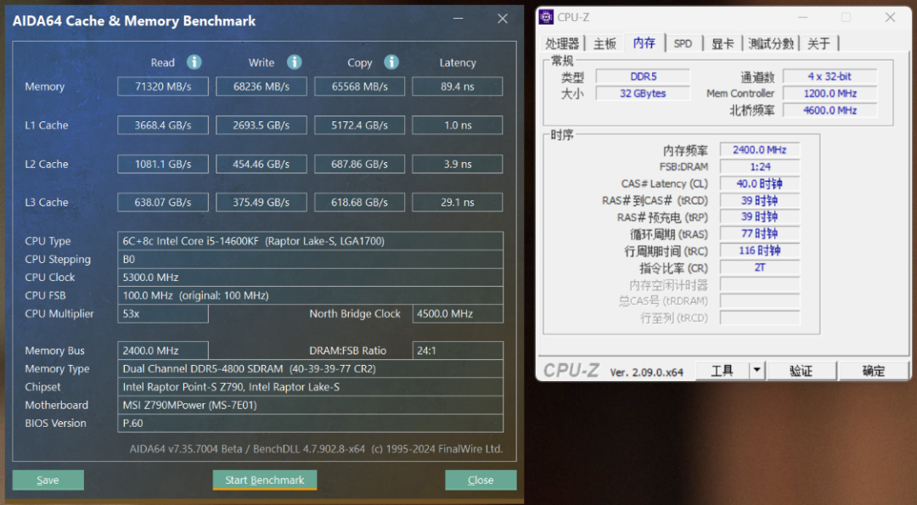917x505 pixels.
Task: Click the Memory Read value 71320 MB/s
Action: click(x=162, y=87)
